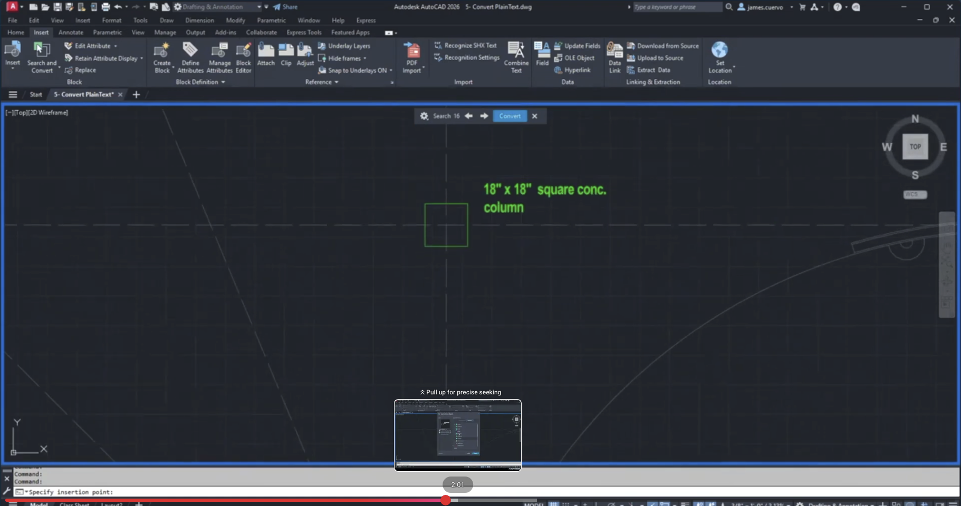Open the search settings gear icon
The width and height of the screenshot is (961, 506).
pyautogui.click(x=424, y=116)
